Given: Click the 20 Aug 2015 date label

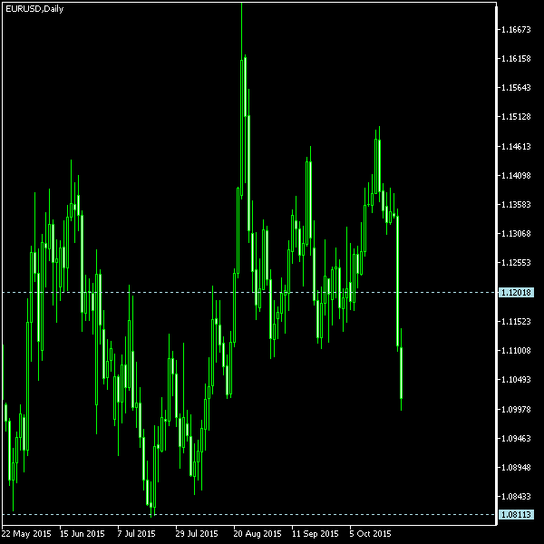Looking at the screenshot, I should coord(257,534).
